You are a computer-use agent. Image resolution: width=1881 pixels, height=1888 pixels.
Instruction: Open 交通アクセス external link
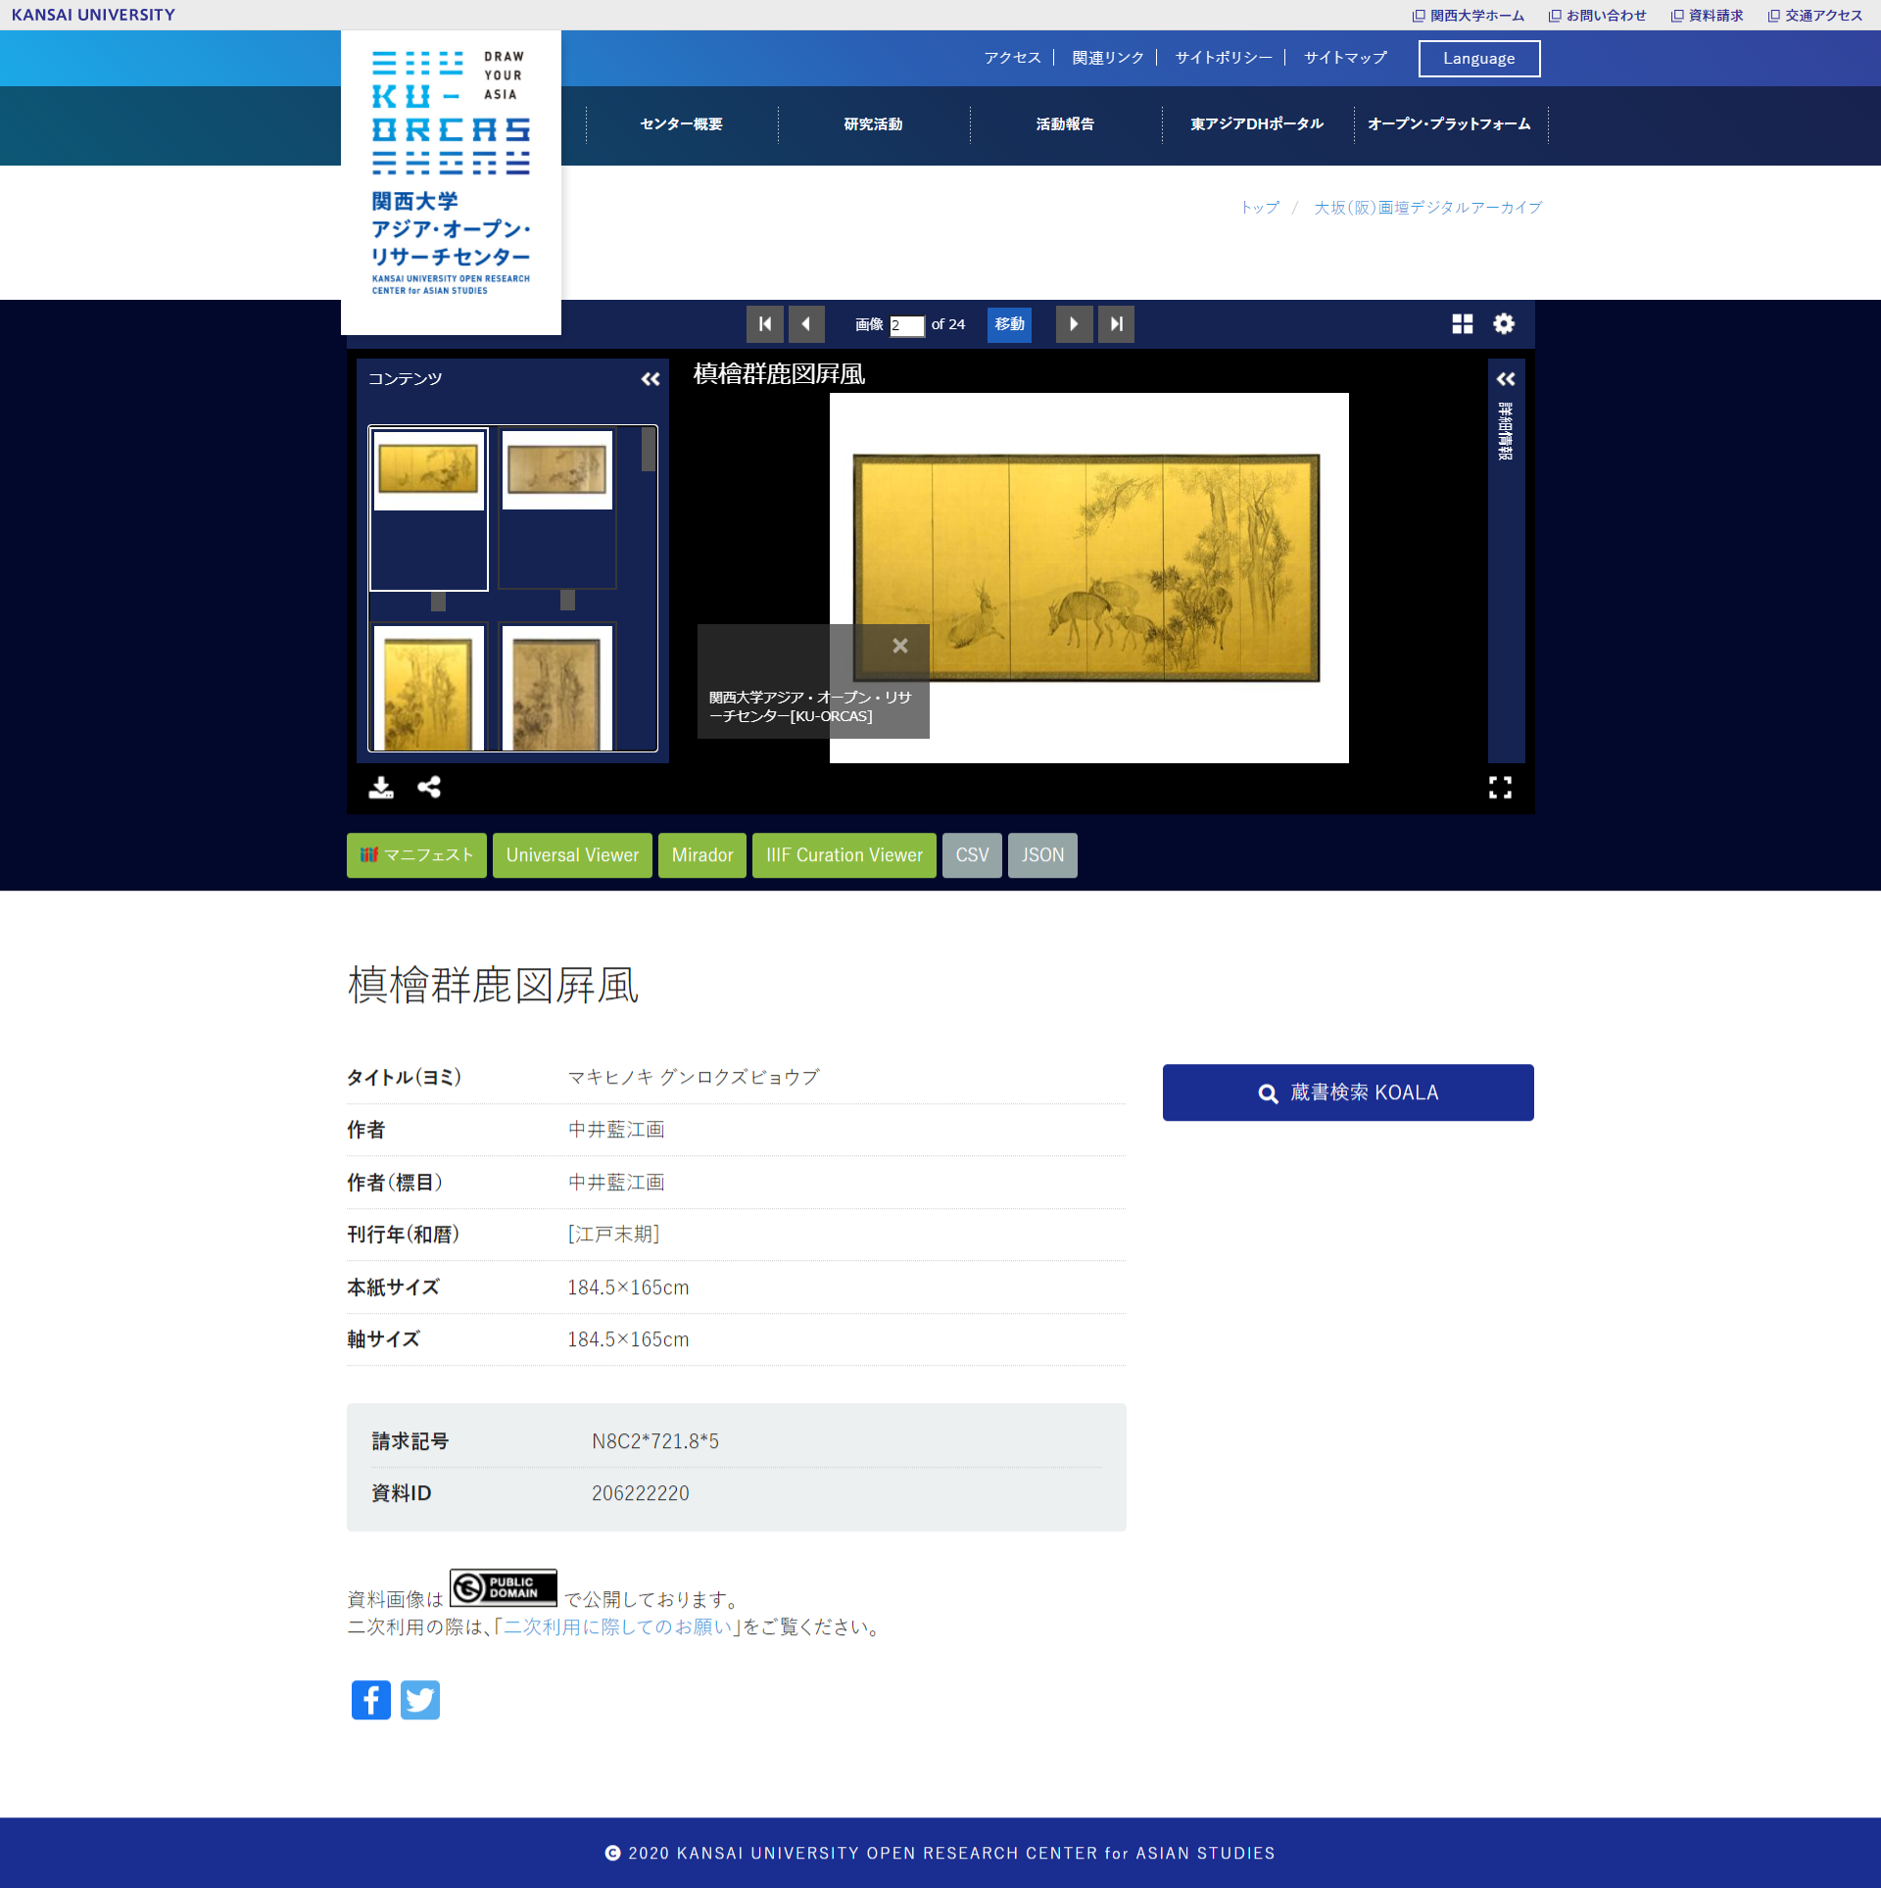click(x=1815, y=16)
